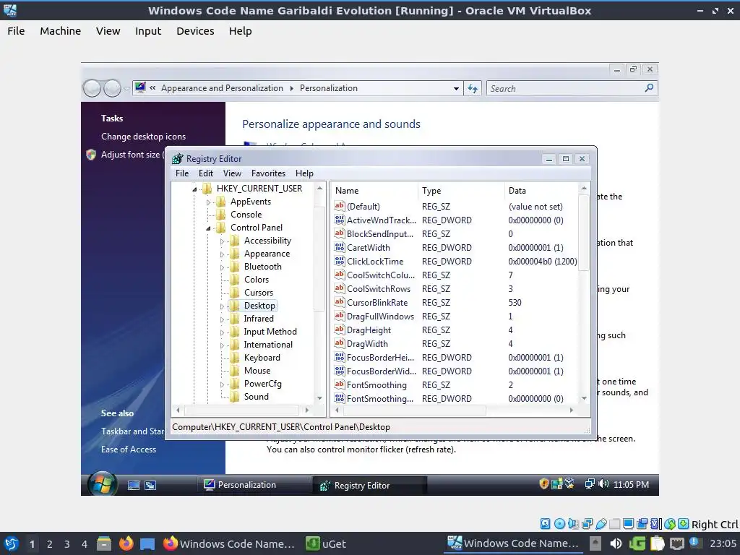Select the (Default) value icon

[340, 206]
